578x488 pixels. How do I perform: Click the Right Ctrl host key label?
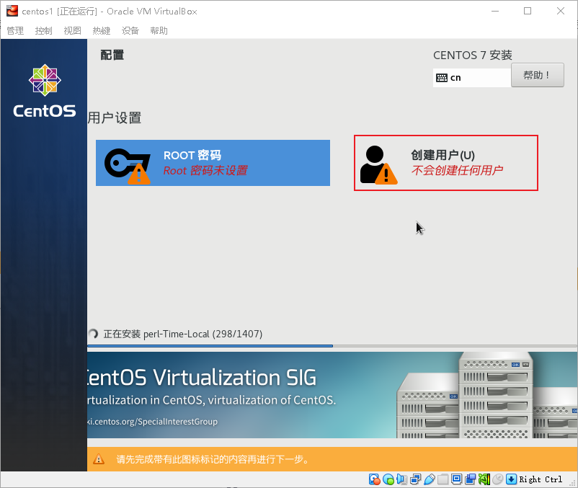(x=541, y=479)
